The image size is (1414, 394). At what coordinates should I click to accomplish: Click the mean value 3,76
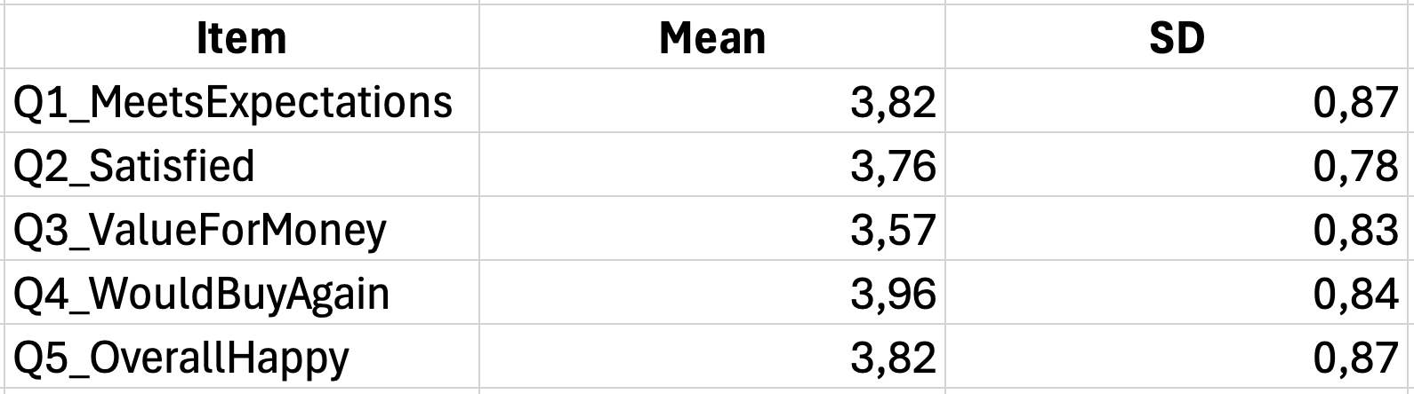click(x=892, y=165)
